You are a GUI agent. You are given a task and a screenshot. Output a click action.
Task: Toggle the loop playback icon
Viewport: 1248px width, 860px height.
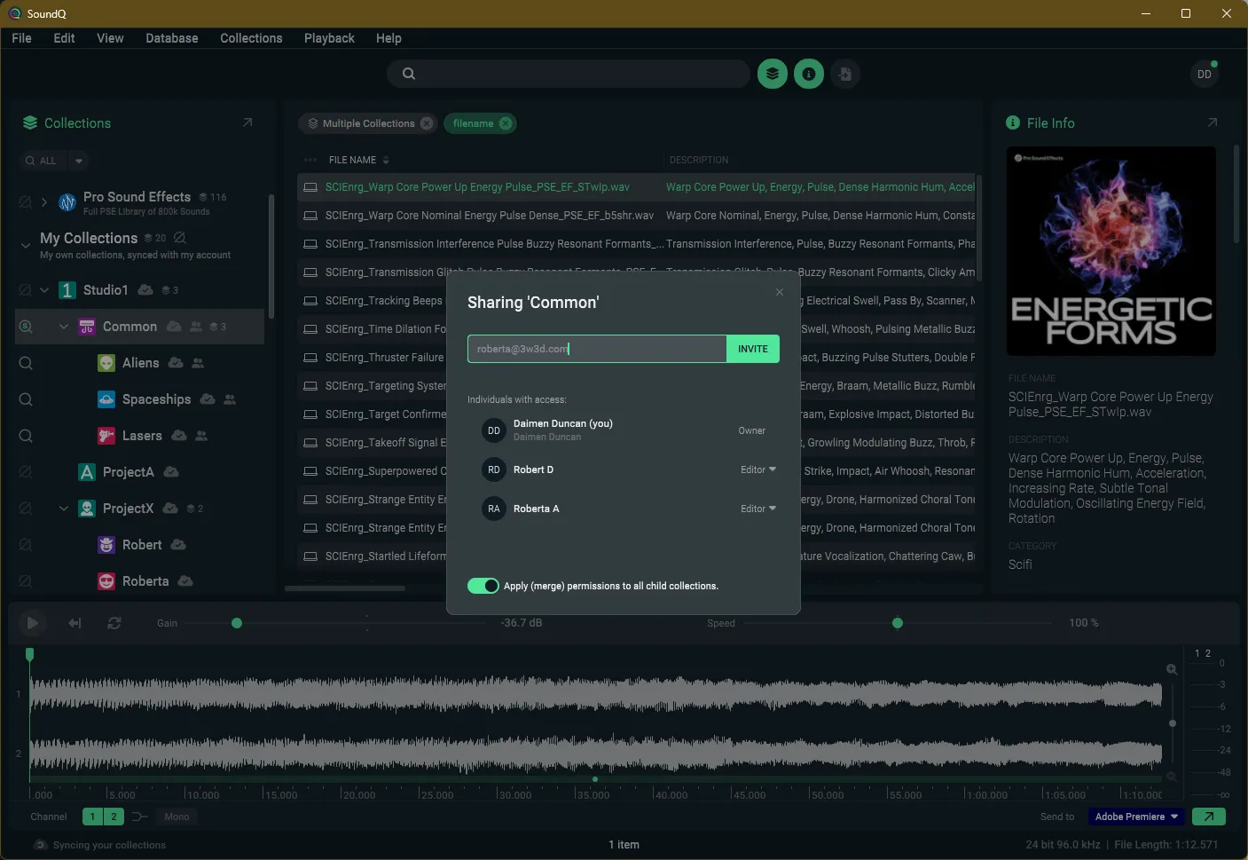(114, 623)
